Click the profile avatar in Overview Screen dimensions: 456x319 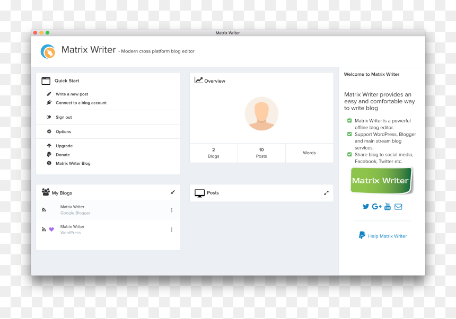pos(261,113)
